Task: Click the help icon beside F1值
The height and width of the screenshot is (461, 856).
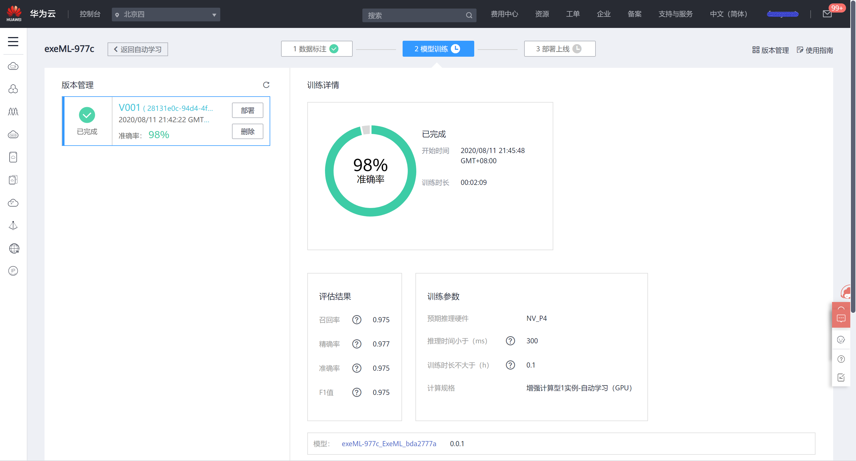Action: (357, 392)
